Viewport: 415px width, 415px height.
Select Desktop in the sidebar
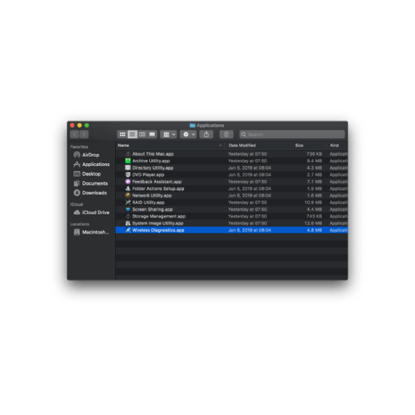coord(91,174)
